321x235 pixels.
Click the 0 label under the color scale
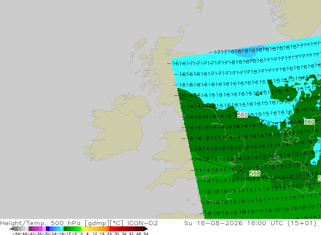coord(82,234)
